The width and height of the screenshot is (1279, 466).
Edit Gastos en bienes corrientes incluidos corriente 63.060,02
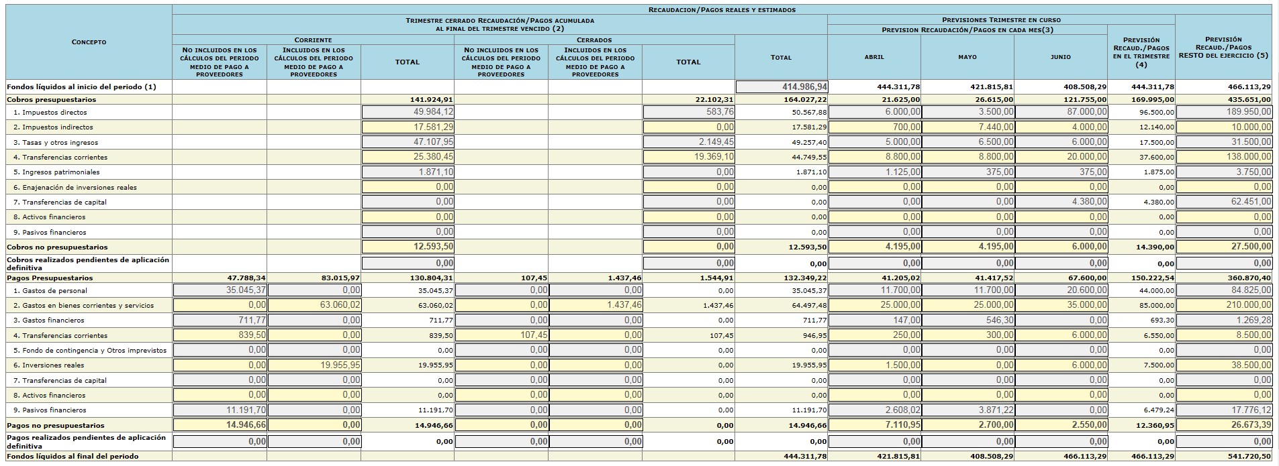pyautogui.click(x=314, y=305)
